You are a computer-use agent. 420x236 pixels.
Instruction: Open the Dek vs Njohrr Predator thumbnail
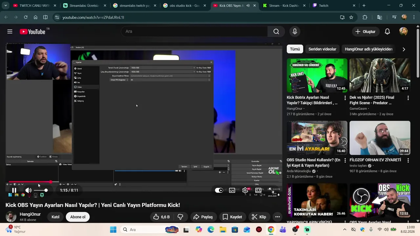380,75
